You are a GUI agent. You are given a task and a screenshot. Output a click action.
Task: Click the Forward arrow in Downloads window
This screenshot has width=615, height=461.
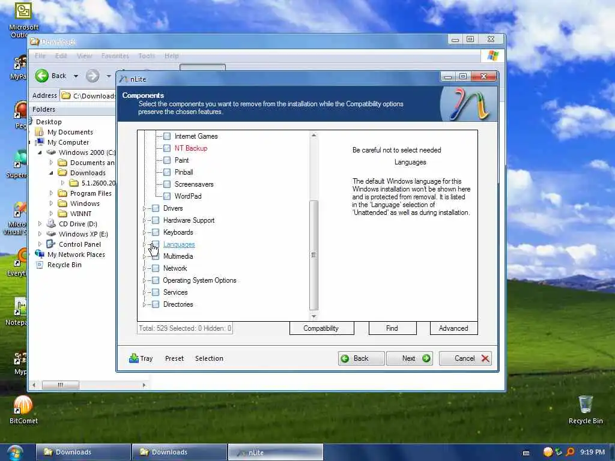coord(92,76)
